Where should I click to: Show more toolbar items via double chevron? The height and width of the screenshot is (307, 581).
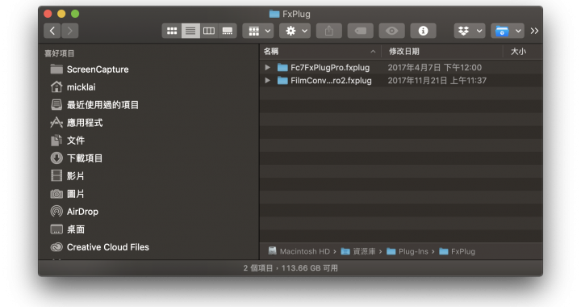[534, 31]
